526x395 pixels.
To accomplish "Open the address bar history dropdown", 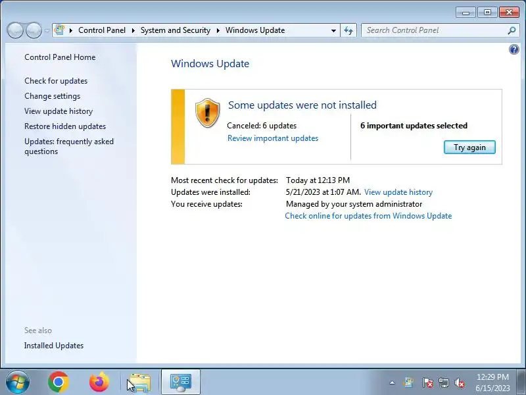I will (333, 30).
